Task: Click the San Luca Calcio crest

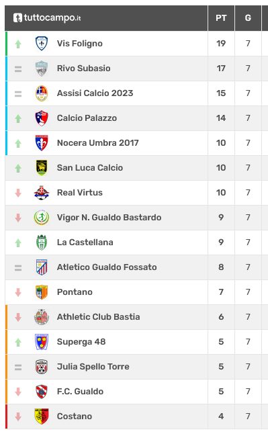Action: coord(42,168)
